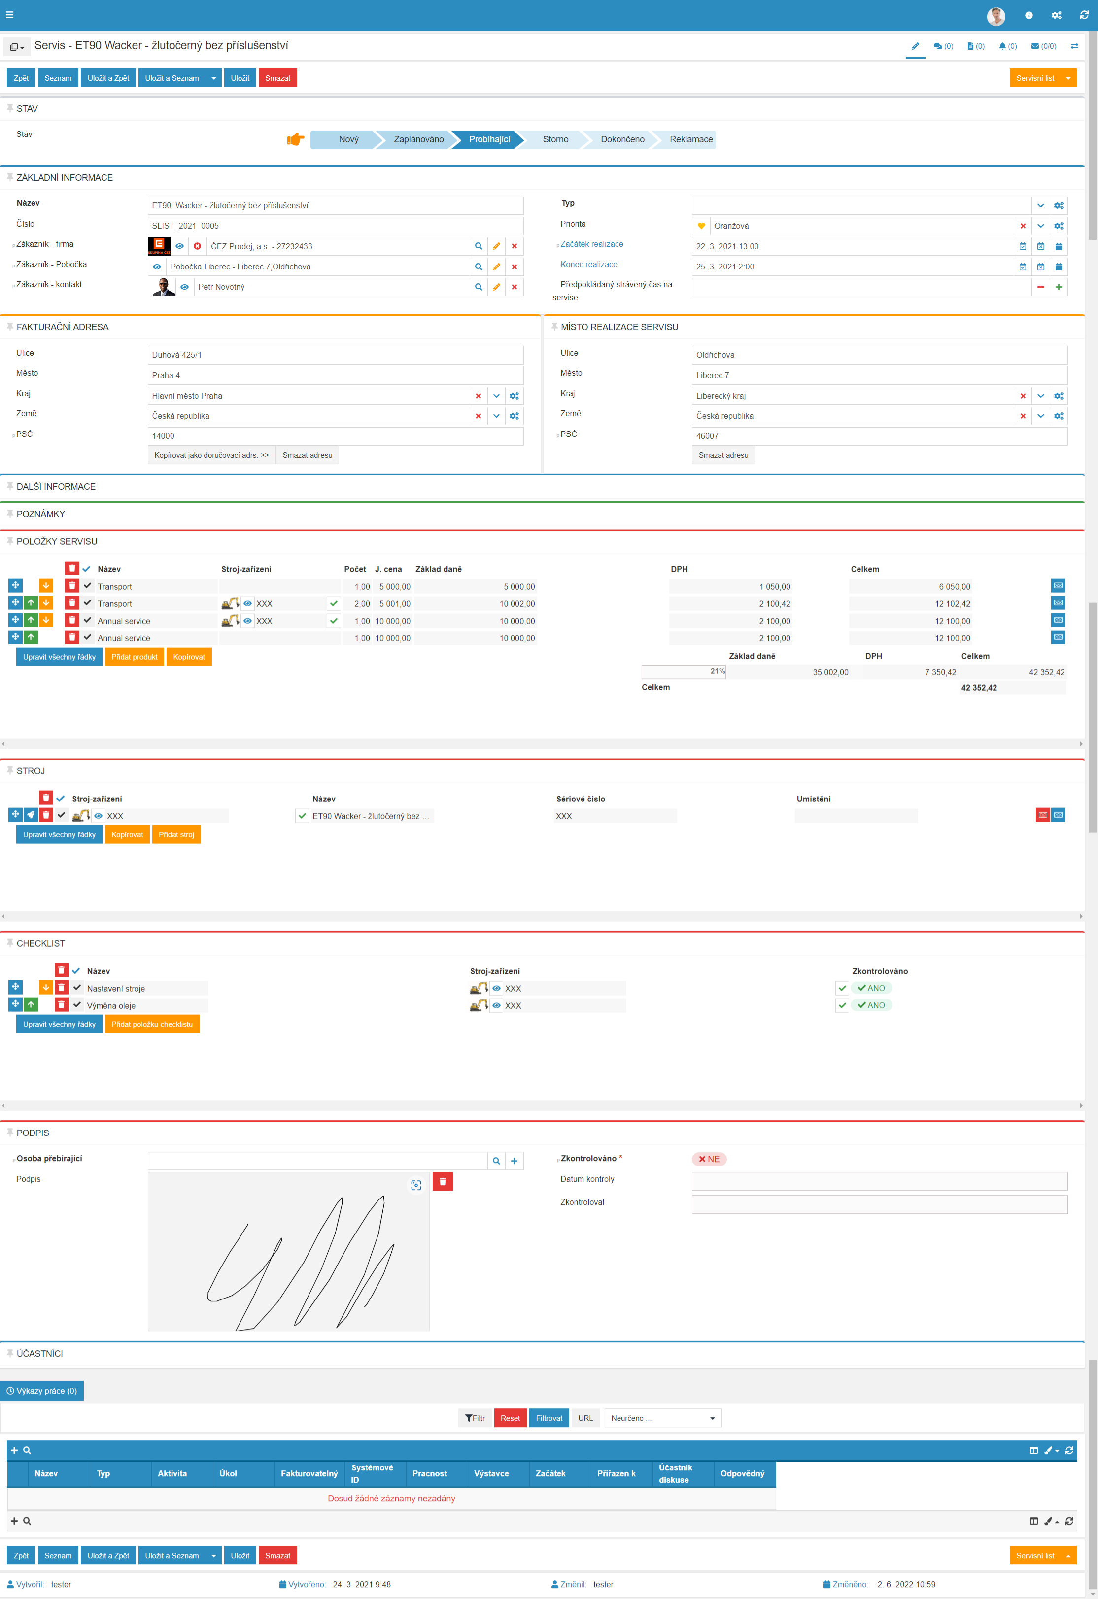
Task: Open the Priorita dropdown chevron
Action: coord(1040,226)
